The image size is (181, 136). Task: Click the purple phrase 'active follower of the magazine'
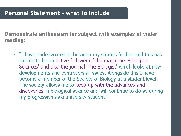click(90, 61)
